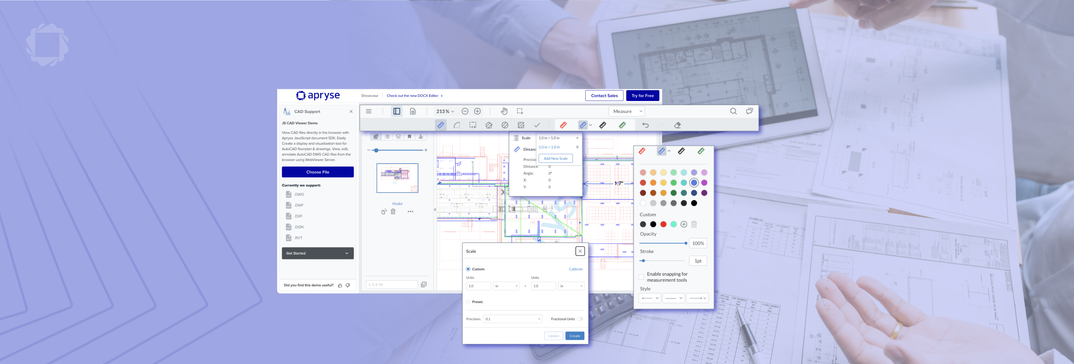Select the Count checkmark measurement tool
The image size is (1074, 364).
coord(537,125)
